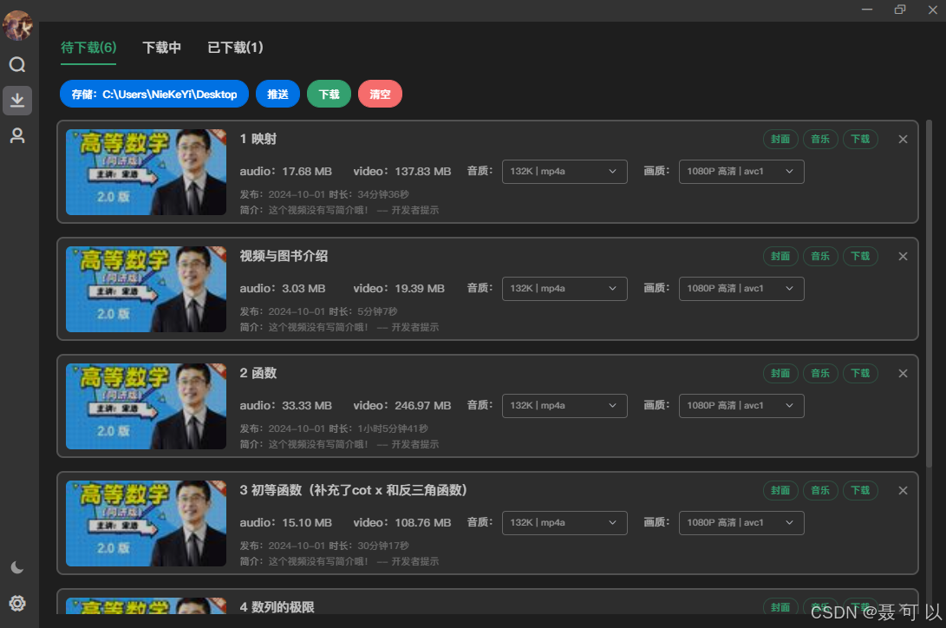Download music for '1 映射'
Image resolution: width=946 pixels, height=628 pixels.
pos(820,140)
